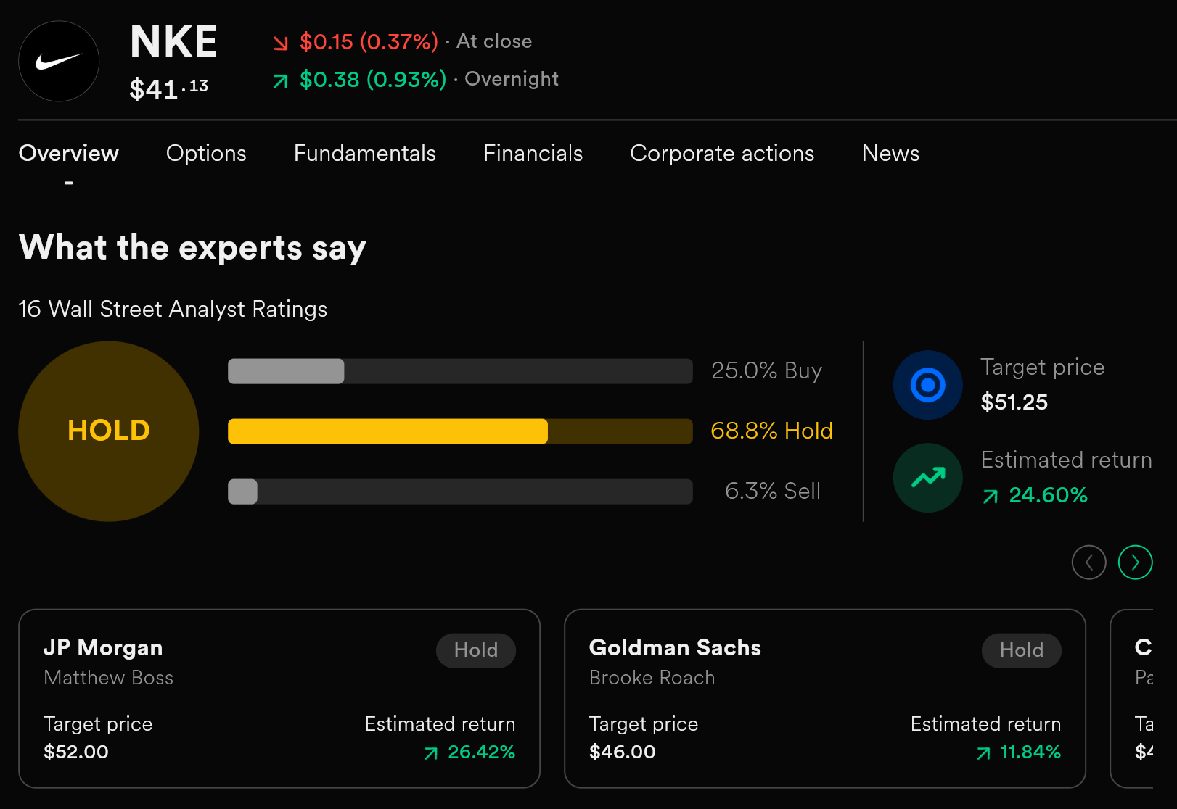Click the Nike swoosh logo icon
The height and width of the screenshot is (809, 1177).
[59, 62]
